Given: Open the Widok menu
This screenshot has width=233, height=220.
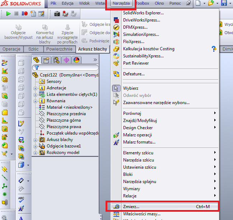Looking at the screenshot, I should tap(84, 3).
